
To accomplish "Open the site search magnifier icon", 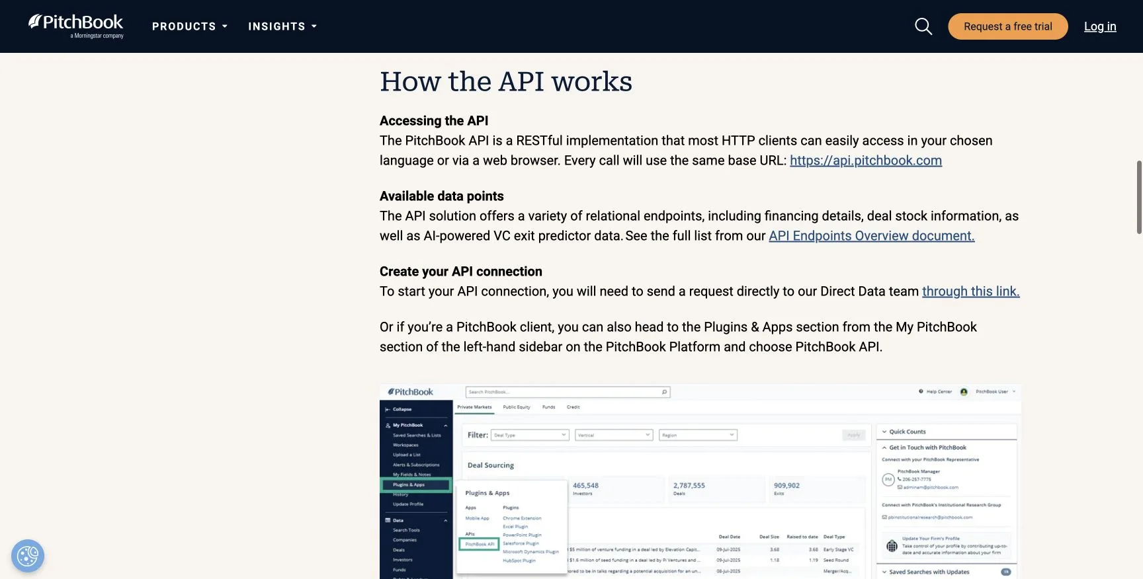I will [923, 26].
